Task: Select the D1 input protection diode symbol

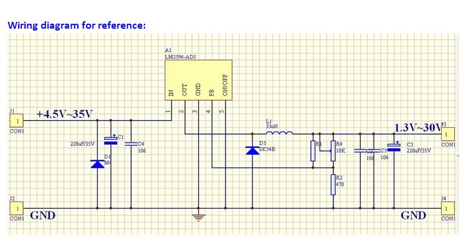Action: pos(97,164)
